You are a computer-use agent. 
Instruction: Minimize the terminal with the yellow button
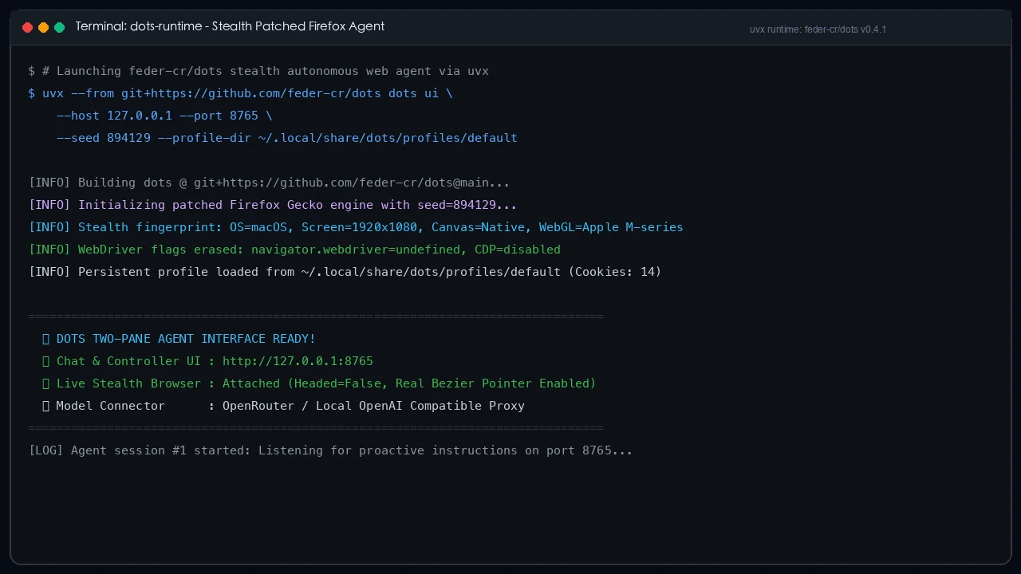[43, 27]
